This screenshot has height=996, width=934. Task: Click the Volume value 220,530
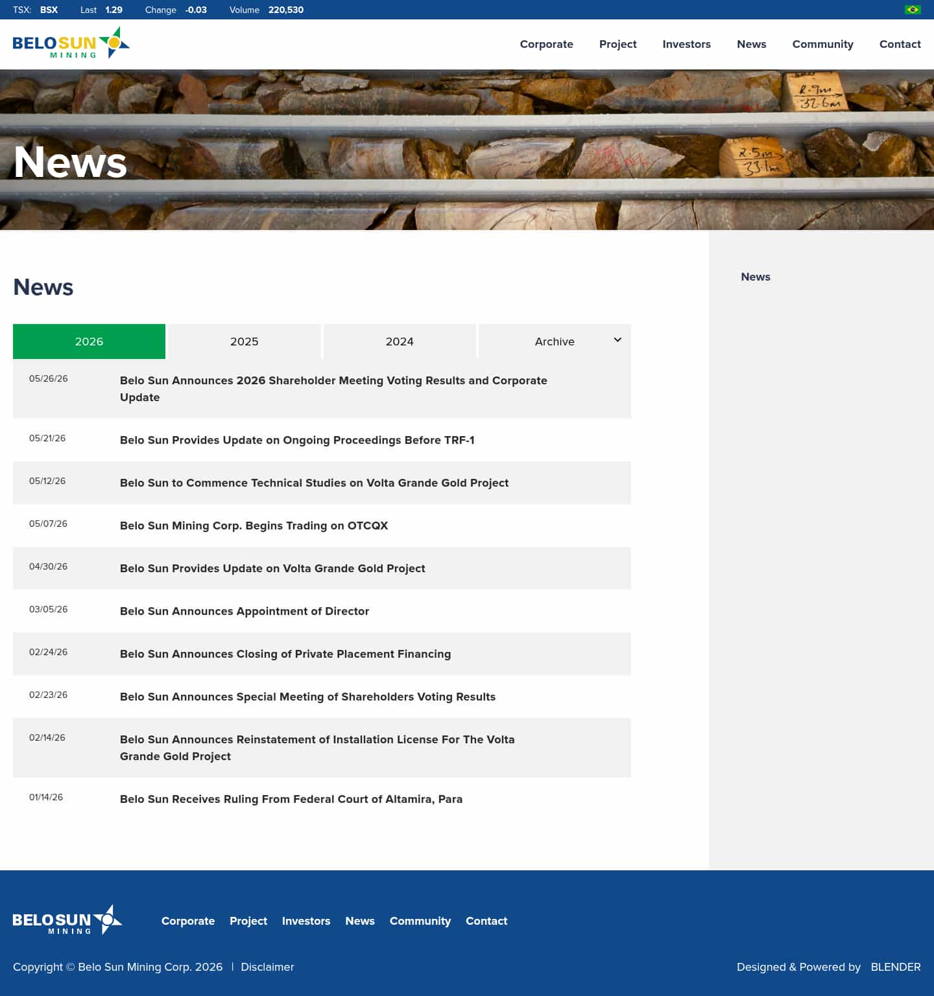[286, 10]
